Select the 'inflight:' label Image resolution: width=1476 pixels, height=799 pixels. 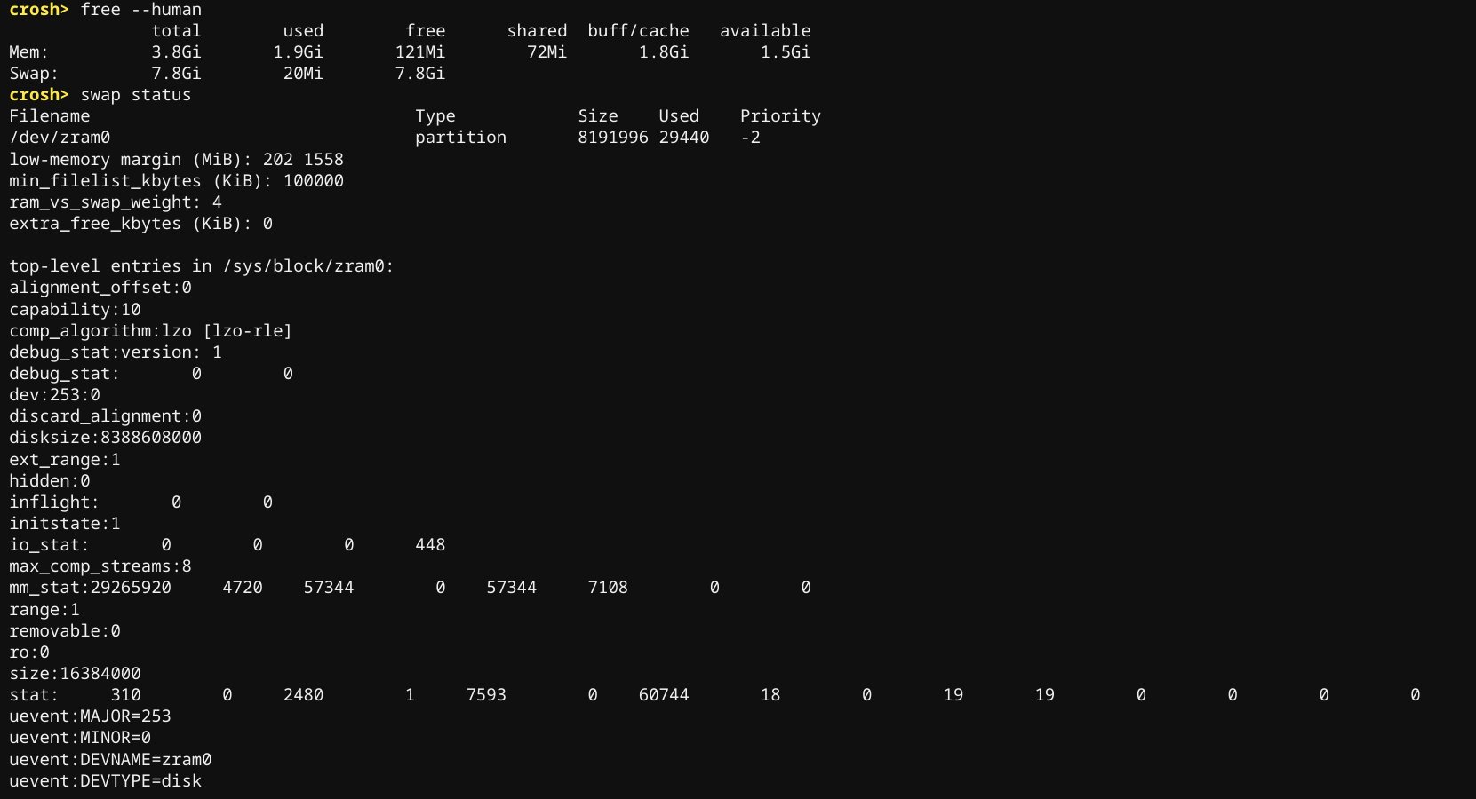tap(54, 502)
